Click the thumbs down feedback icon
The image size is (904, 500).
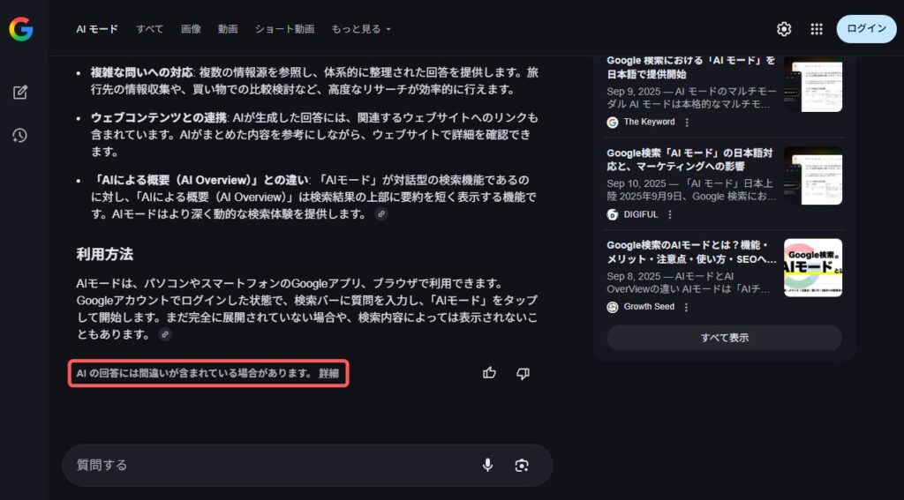523,373
